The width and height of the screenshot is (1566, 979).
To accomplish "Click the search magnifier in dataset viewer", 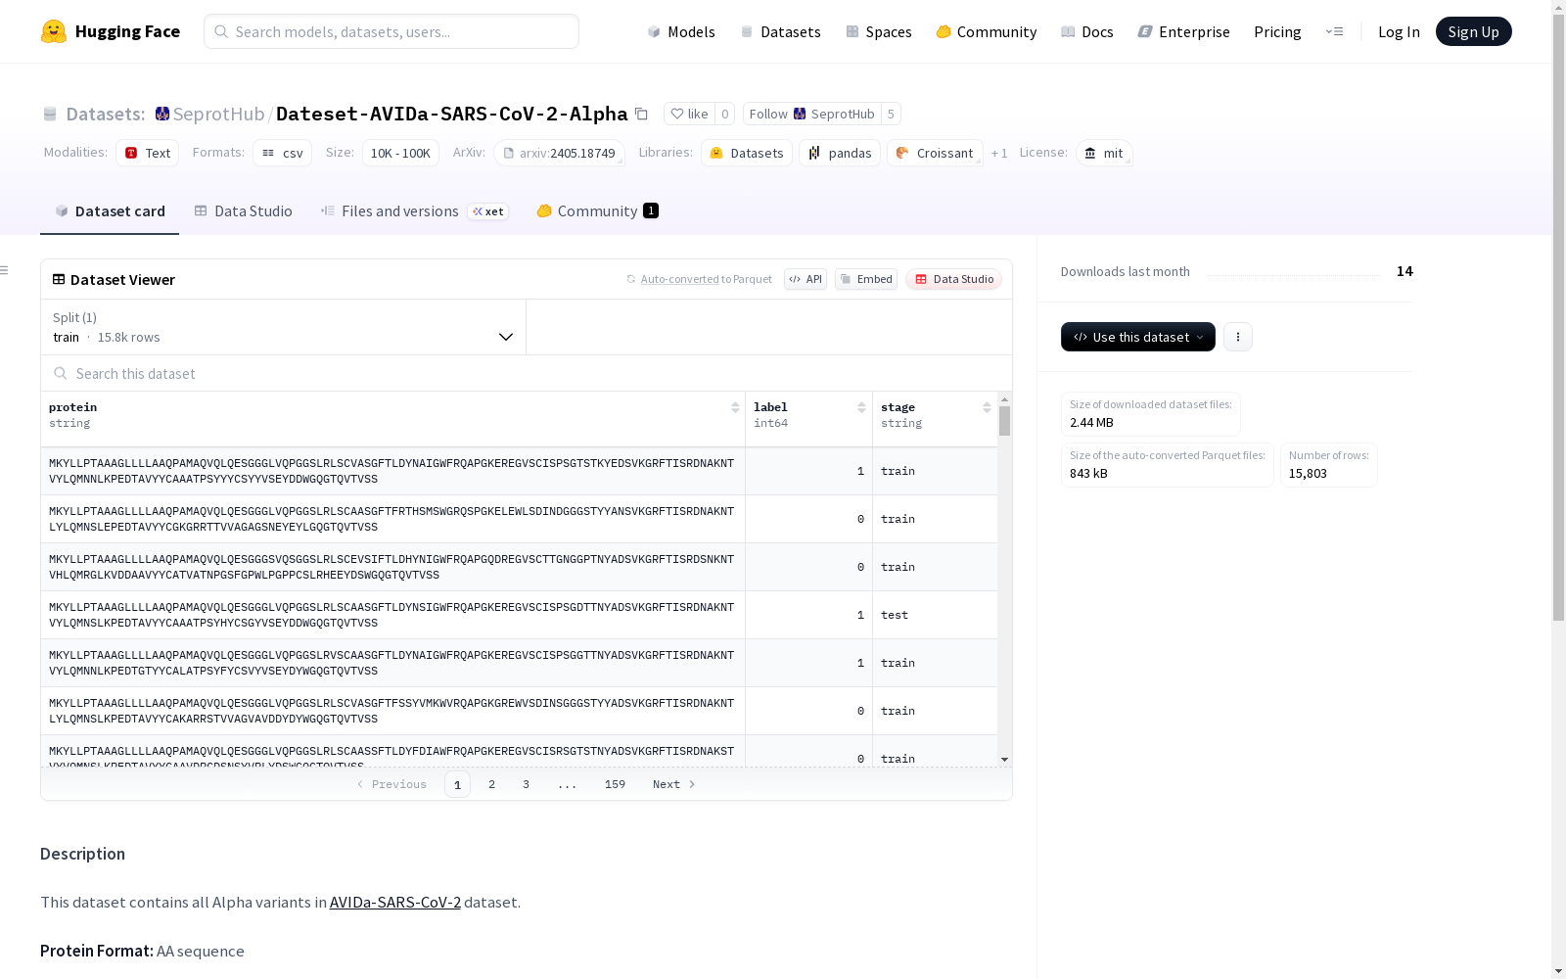I will pos(61,373).
